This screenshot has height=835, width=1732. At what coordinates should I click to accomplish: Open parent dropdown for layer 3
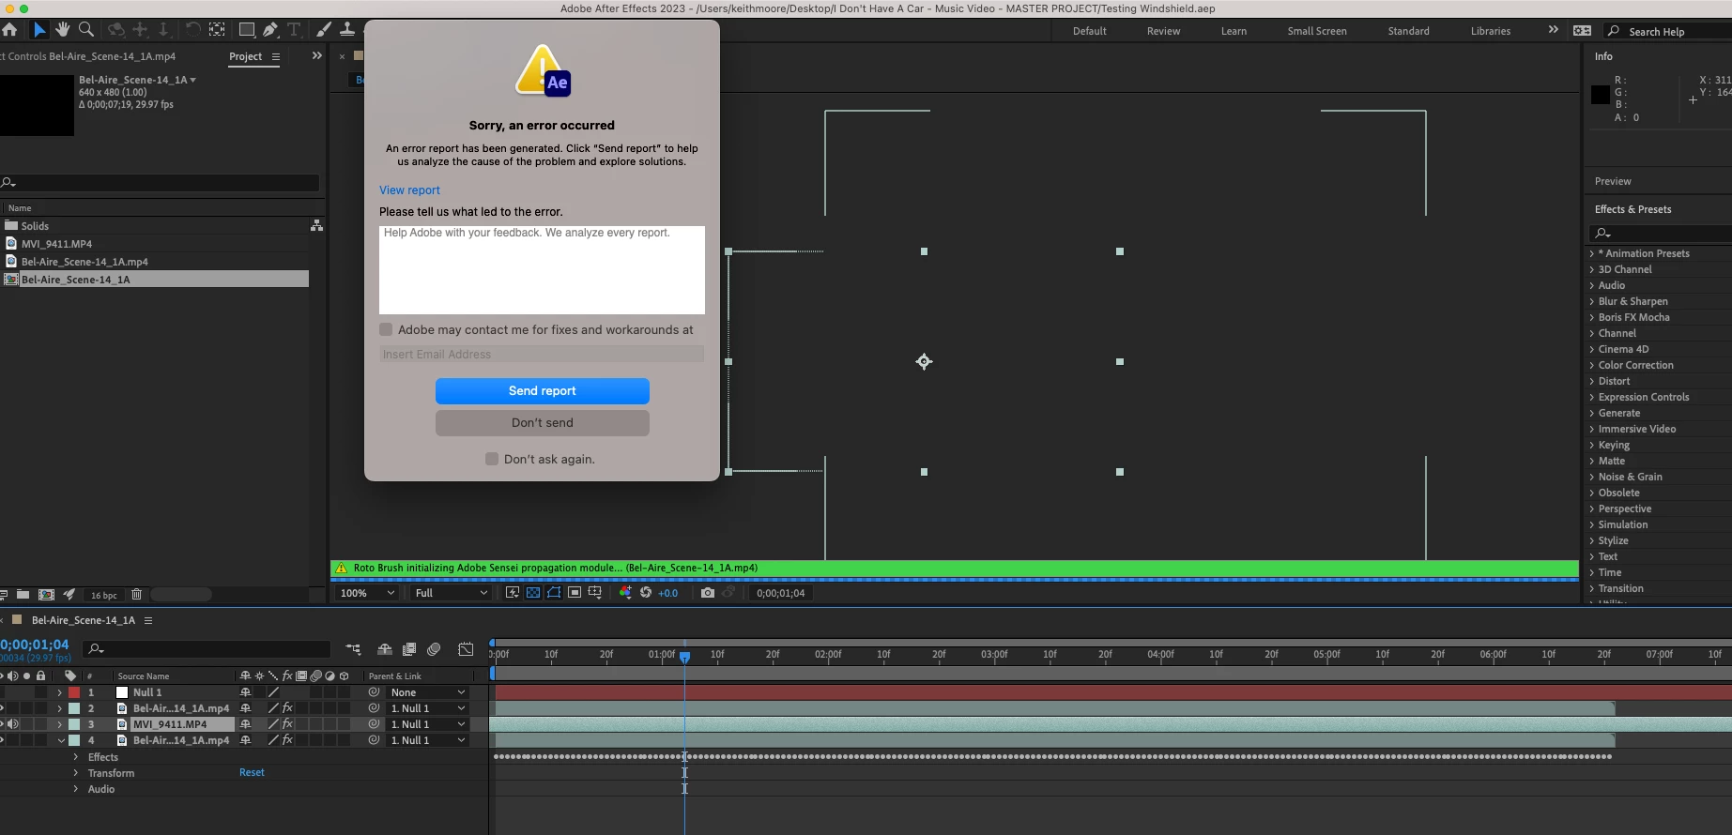tap(427, 724)
